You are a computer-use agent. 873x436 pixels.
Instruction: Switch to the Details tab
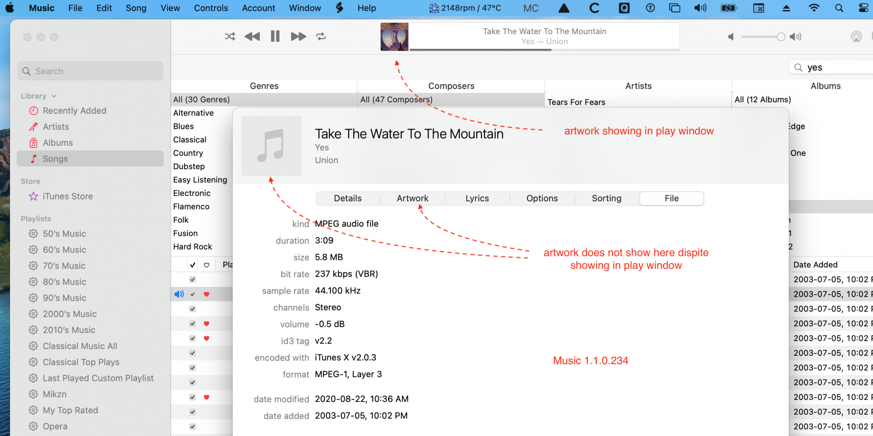tap(348, 199)
